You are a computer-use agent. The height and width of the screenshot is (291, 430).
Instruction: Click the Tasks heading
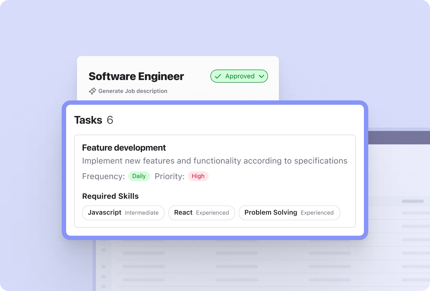(x=88, y=120)
